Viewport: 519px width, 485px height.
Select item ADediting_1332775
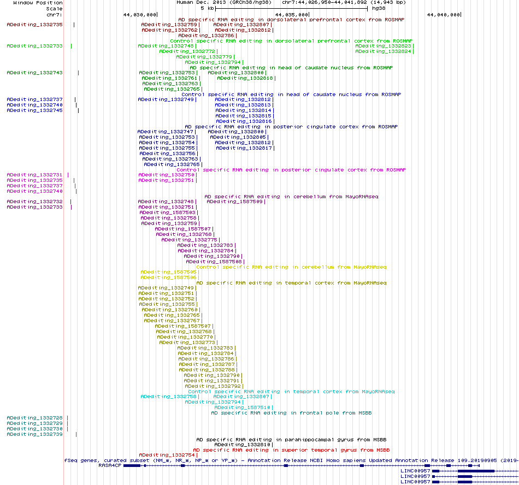click(x=190, y=240)
